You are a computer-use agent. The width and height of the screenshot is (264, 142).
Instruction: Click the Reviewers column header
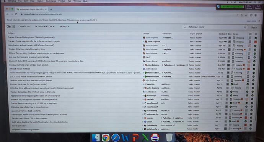click(x=167, y=34)
